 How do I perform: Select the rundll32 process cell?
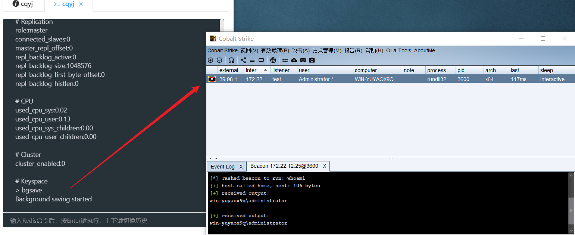(441, 79)
